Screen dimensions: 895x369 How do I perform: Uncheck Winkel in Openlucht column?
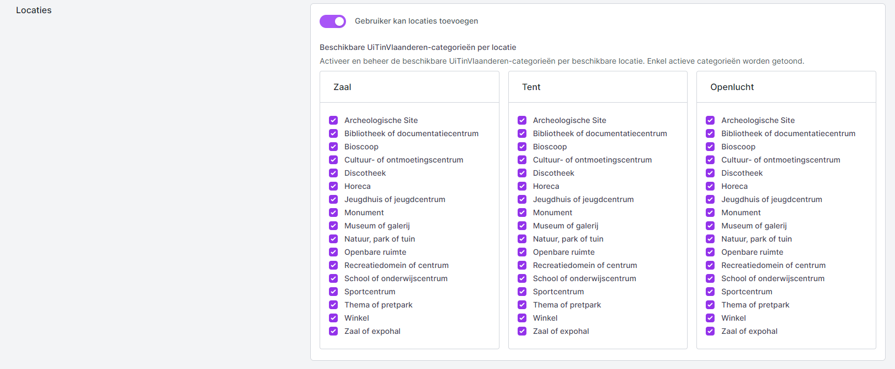[710, 318]
